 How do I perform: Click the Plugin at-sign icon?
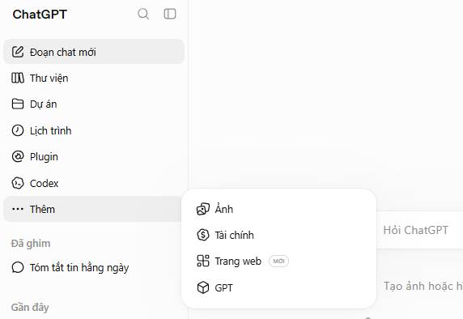pyautogui.click(x=18, y=156)
